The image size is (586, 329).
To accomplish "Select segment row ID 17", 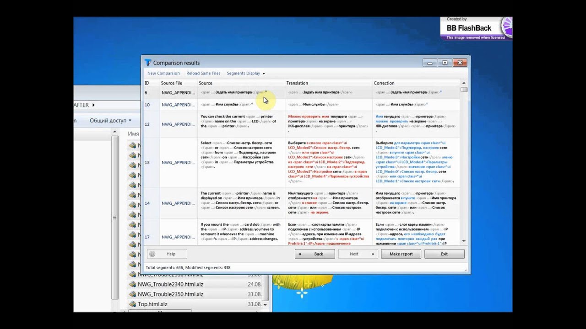I will tap(302, 233).
